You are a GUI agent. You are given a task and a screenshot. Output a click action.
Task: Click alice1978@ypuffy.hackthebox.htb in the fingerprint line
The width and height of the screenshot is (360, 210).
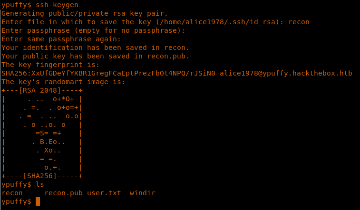[286, 73]
